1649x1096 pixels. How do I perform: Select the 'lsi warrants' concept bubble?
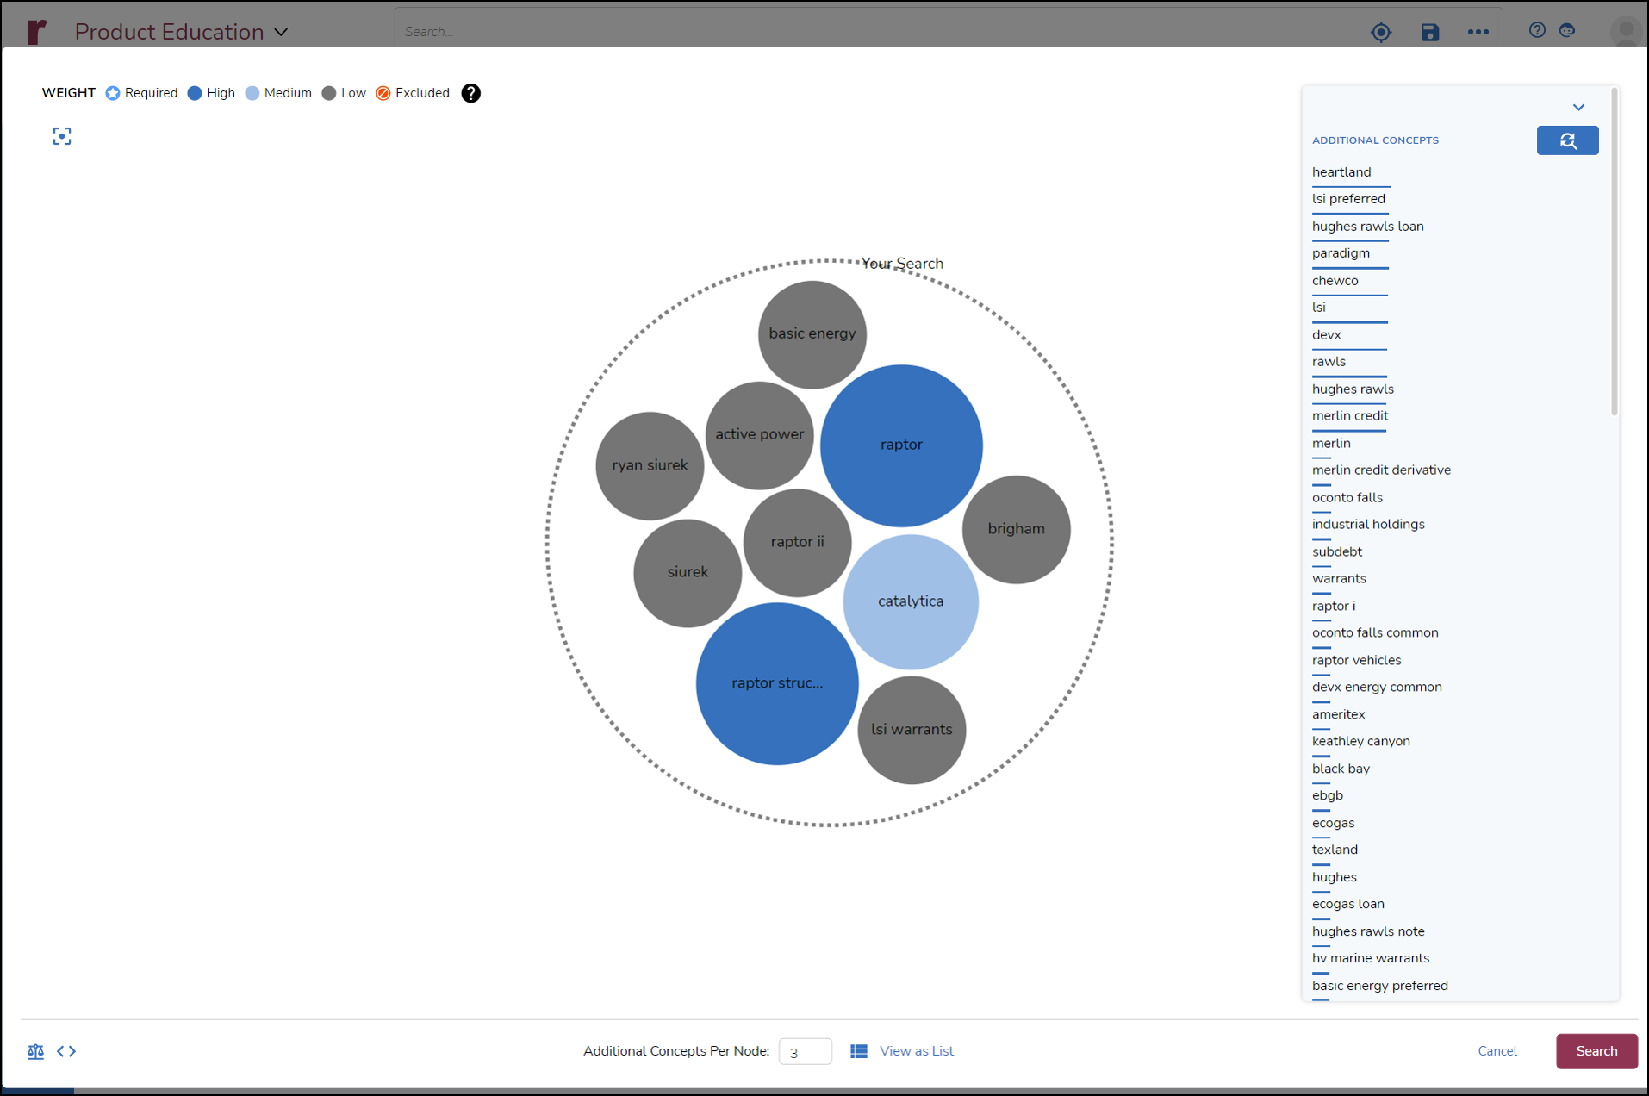912,730
